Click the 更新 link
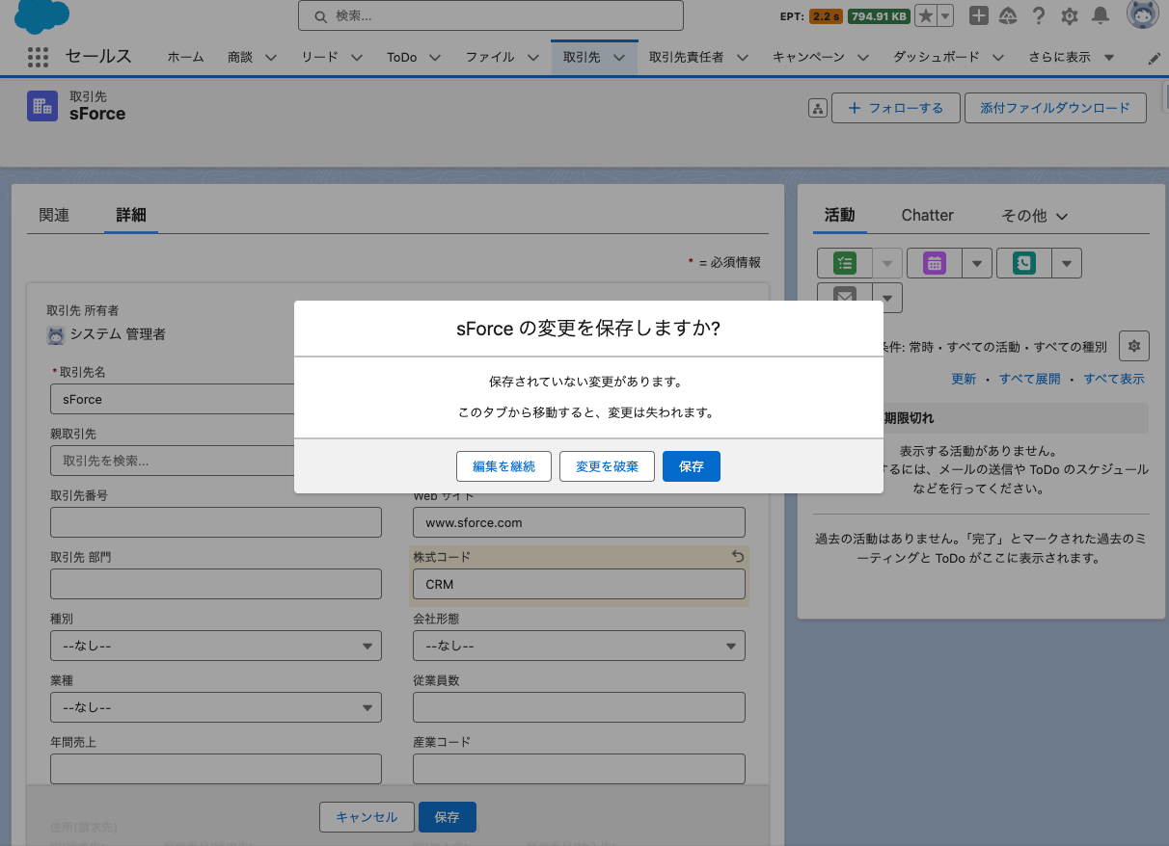 pyautogui.click(x=964, y=379)
